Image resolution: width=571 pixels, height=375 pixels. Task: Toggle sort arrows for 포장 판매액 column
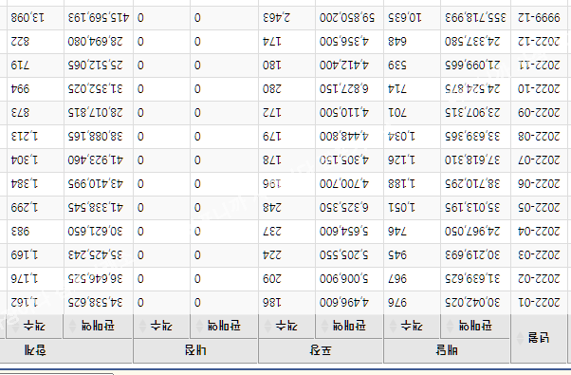[324, 326]
